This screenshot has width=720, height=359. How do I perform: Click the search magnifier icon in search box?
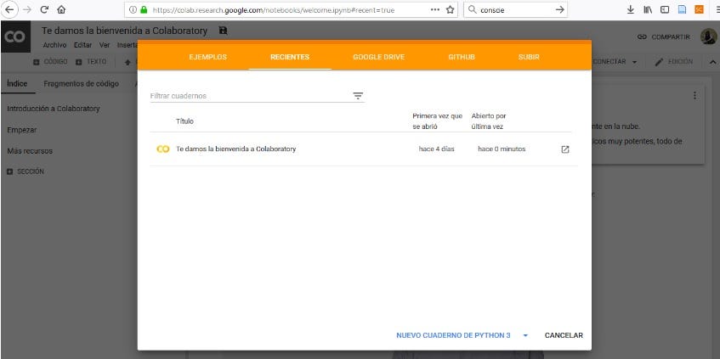pos(472,9)
